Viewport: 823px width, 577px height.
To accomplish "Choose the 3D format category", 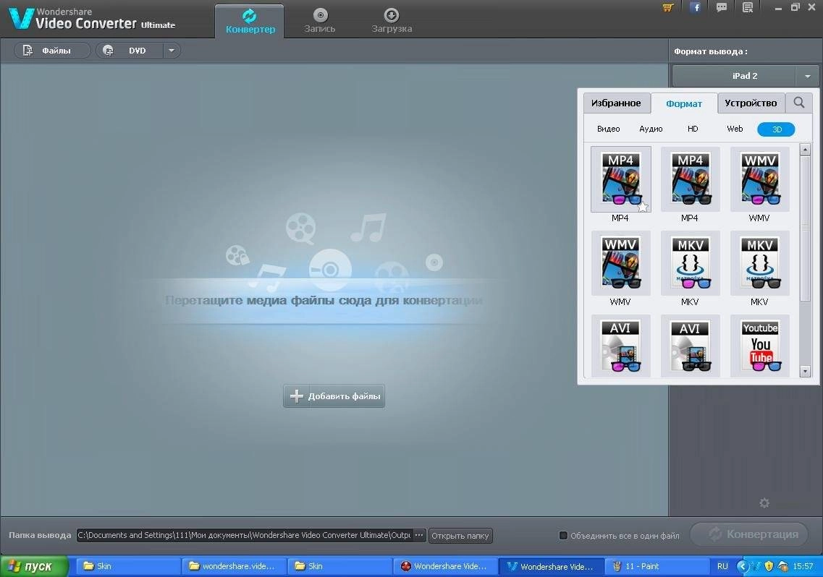I will pos(776,129).
